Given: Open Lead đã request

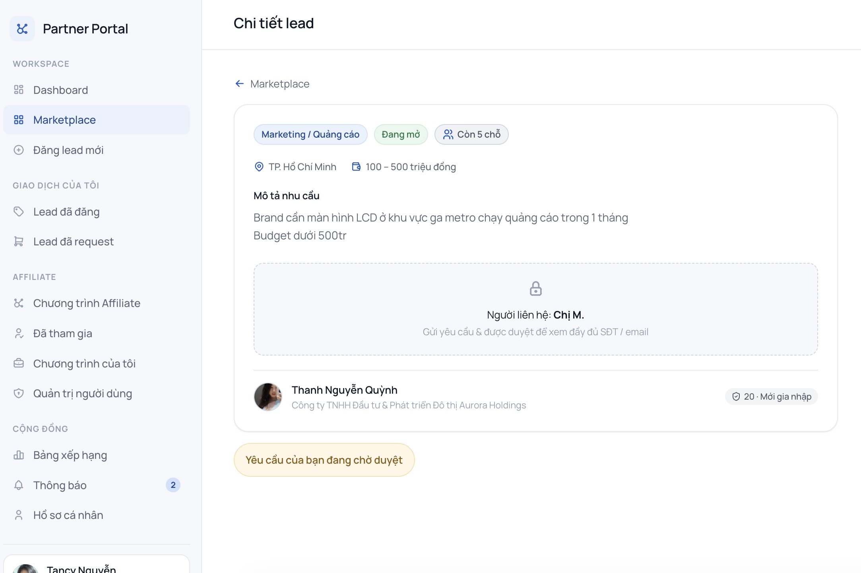Looking at the screenshot, I should point(97,241).
